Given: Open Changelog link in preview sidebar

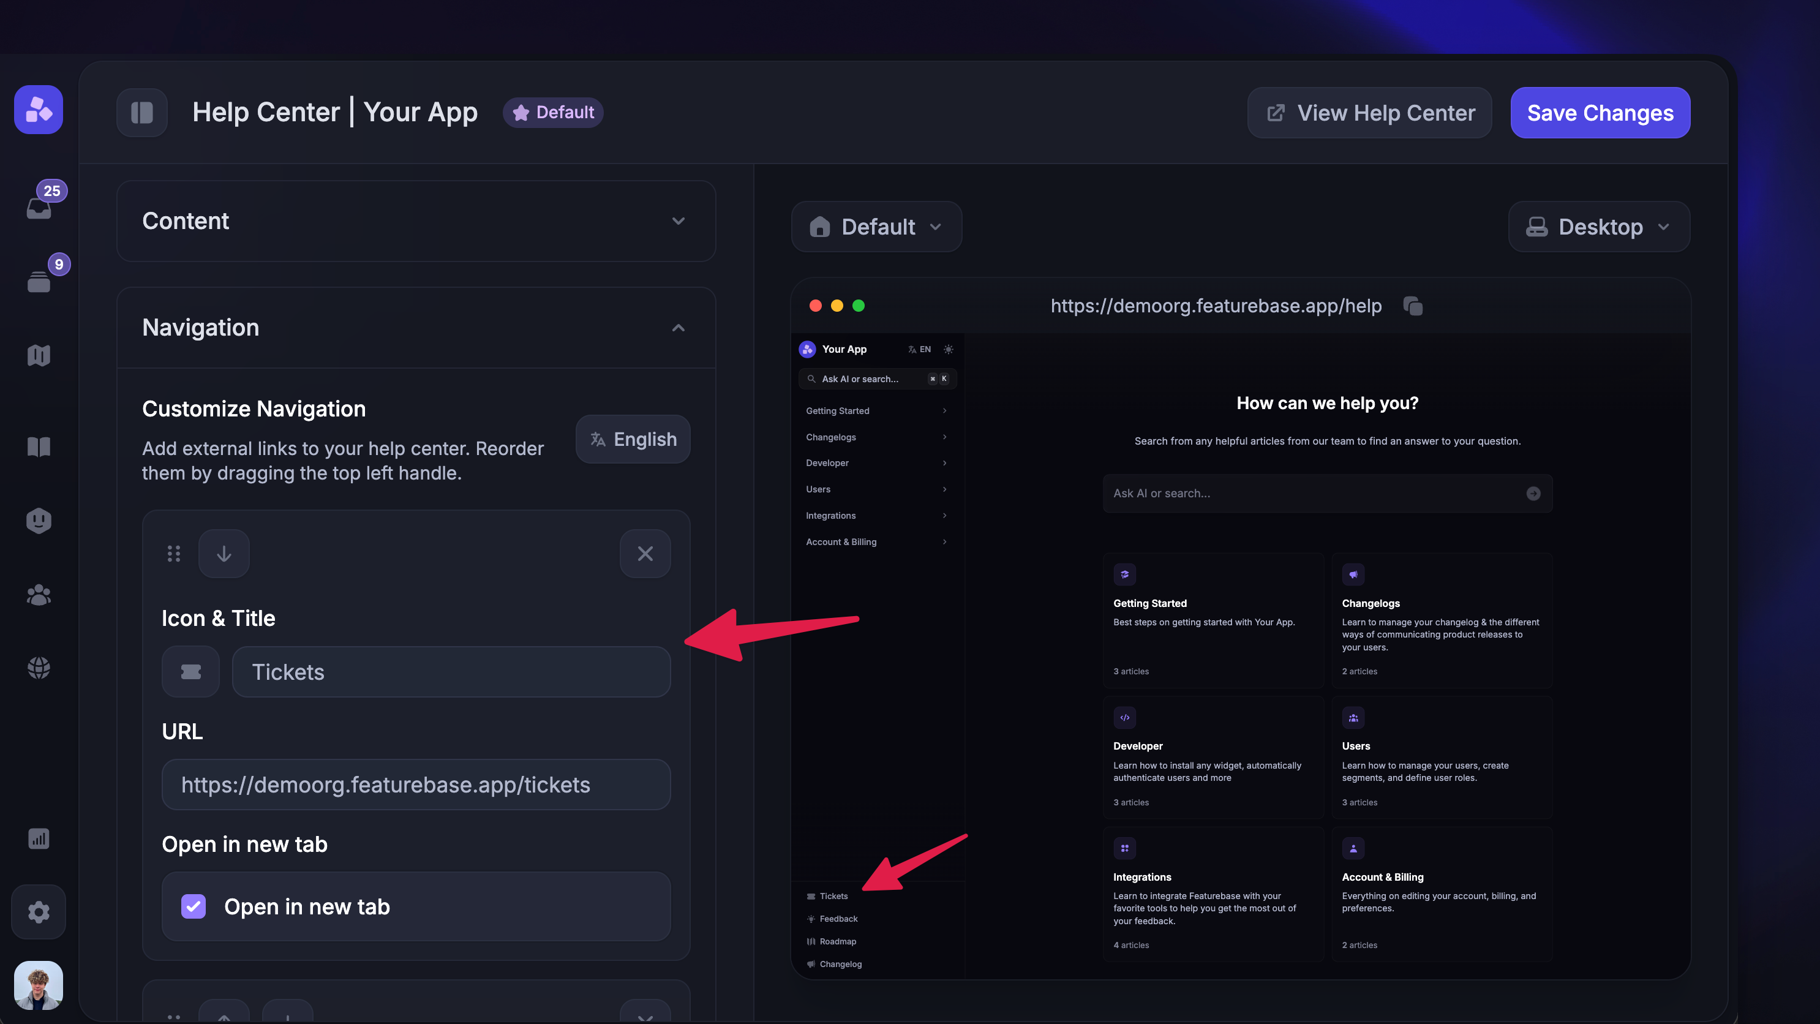Looking at the screenshot, I should point(835,964).
